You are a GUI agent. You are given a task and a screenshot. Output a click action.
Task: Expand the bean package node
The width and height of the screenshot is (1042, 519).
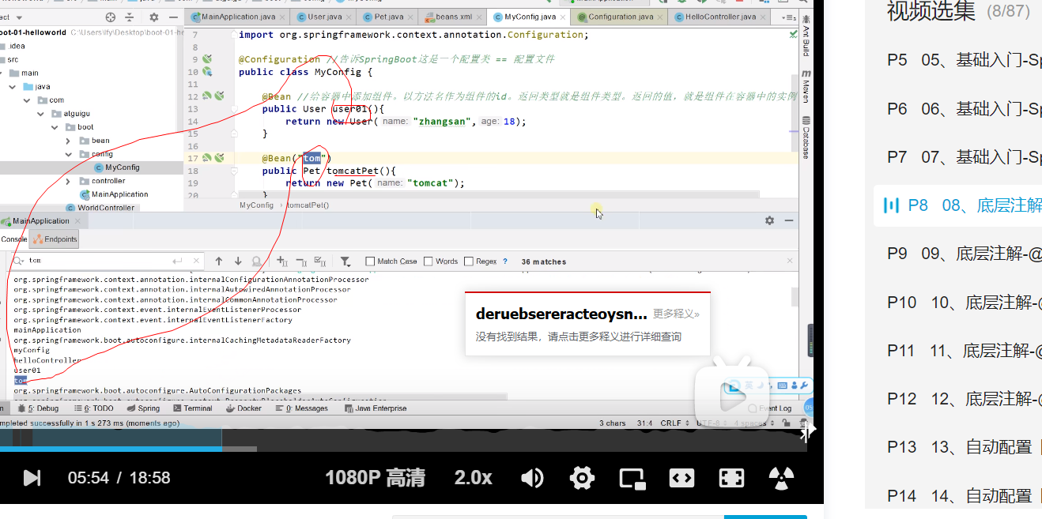[x=70, y=141]
